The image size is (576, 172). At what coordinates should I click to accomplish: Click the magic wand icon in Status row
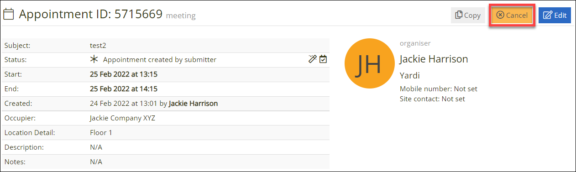tap(313, 59)
